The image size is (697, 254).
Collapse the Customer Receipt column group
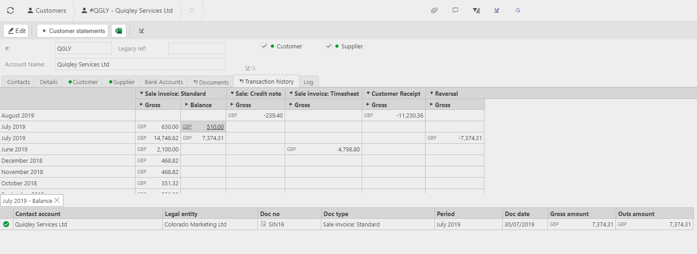click(368, 94)
